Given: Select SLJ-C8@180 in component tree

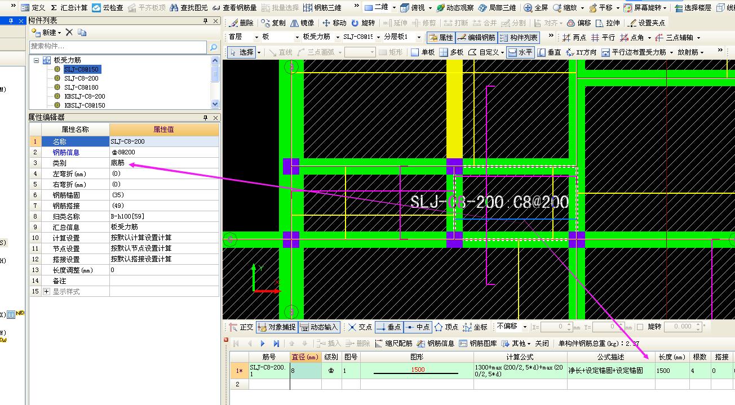Looking at the screenshot, I should pyautogui.click(x=81, y=87).
